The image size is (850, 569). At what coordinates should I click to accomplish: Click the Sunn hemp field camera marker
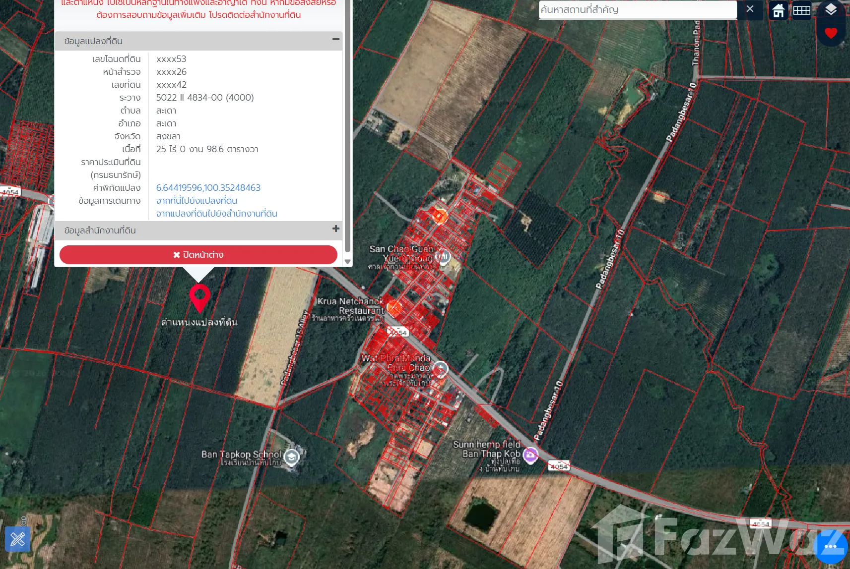point(530,455)
